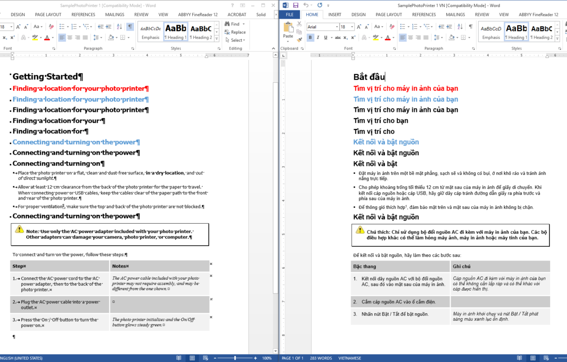Save the SamplePhotoPrinter 1 VN document
This screenshot has width=567, height=362.
pos(295,5)
